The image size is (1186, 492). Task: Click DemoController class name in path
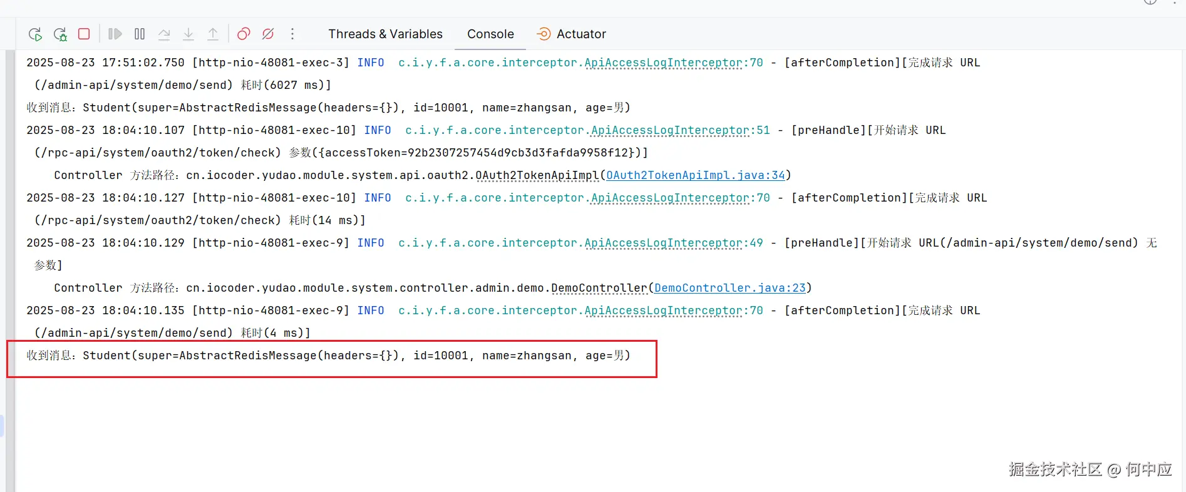[x=599, y=288]
